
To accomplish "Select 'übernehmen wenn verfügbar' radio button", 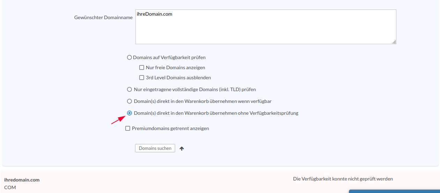I will click(x=129, y=101).
